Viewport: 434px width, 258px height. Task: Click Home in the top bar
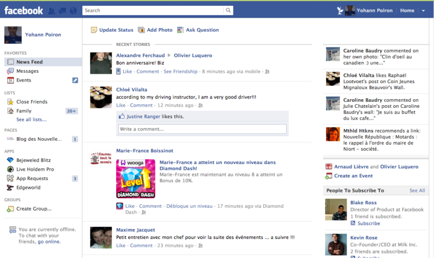(x=407, y=10)
